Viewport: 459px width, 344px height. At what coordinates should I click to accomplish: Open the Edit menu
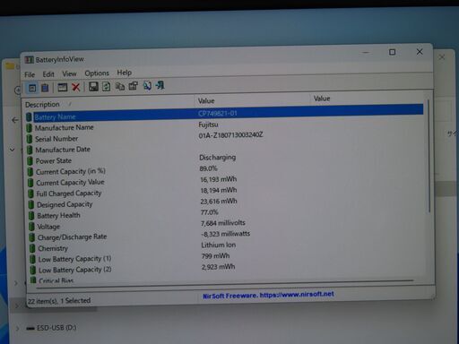click(x=48, y=74)
